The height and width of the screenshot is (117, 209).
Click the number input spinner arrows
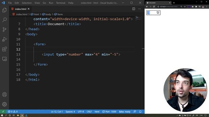(x=158, y=13)
